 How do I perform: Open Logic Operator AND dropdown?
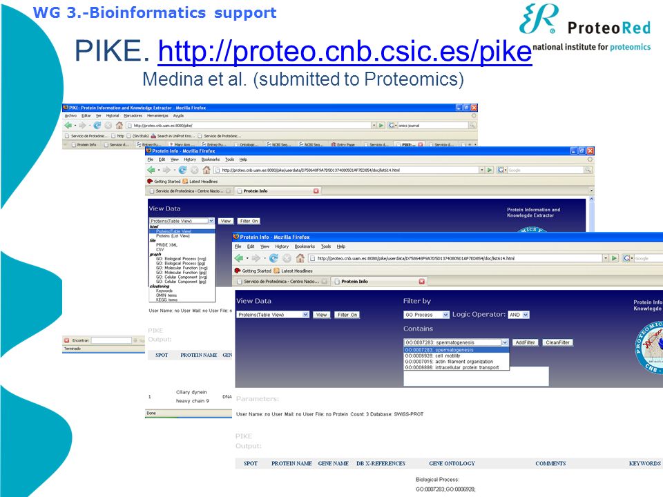pos(526,315)
